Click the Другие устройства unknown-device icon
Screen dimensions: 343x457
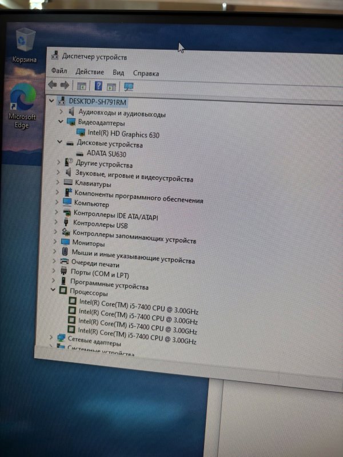[x=69, y=162]
